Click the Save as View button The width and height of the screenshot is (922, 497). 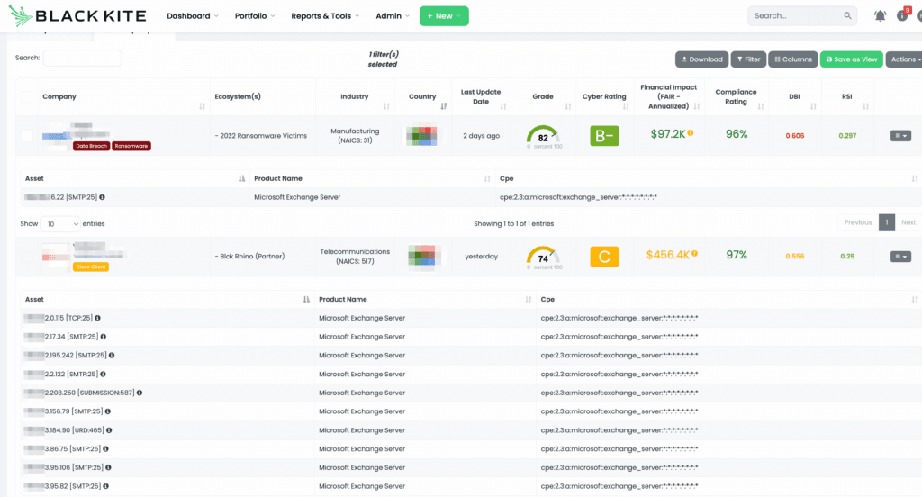851,59
